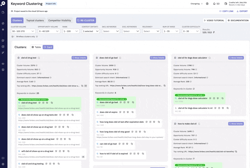This screenshot has width=250, height=168.
Task: Open the Opportunity Volume dropdown
Action: (x=49, y=31)
